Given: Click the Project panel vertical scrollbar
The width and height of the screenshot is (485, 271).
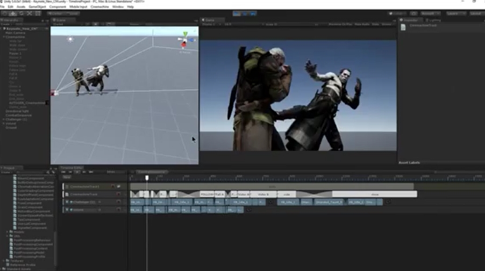Looking at the screenshot, I should [55, 250].
